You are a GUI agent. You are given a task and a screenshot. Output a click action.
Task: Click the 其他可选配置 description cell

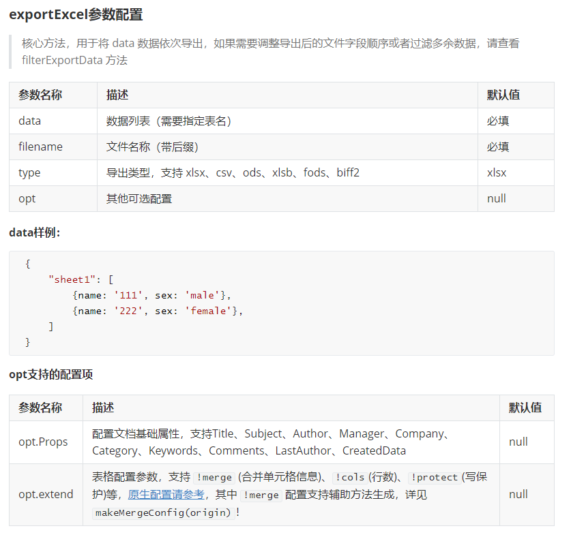[139, 199]
